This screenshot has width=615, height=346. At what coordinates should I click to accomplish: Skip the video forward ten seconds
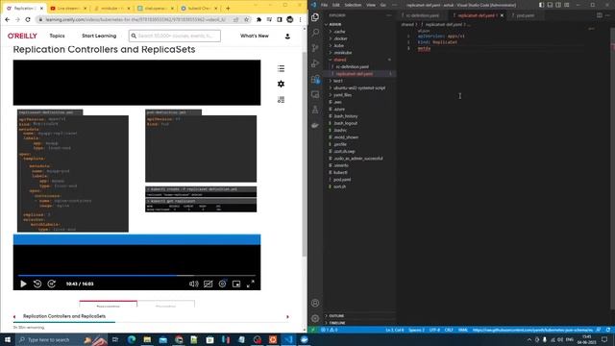click(x=51, y=284)
